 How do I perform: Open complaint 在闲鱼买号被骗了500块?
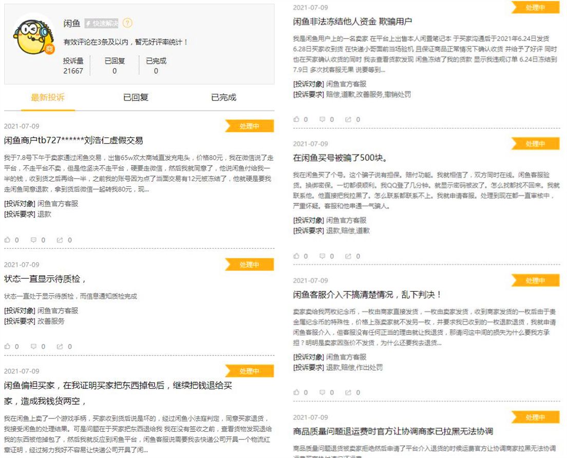coord(340,158)
